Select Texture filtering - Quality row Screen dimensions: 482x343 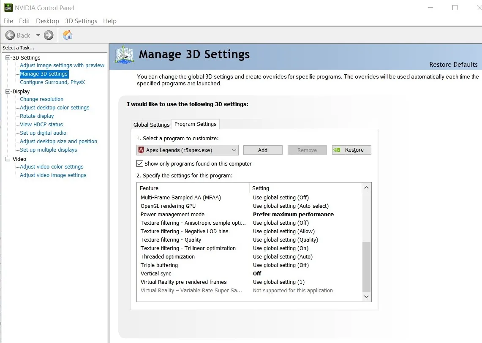[x=250, y=240]
